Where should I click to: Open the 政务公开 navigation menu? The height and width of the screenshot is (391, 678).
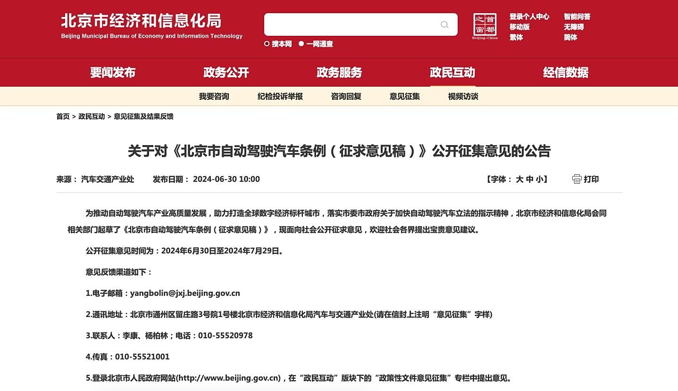(226, 73)
